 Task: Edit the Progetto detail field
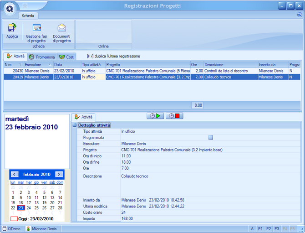[x=211, y=150]
